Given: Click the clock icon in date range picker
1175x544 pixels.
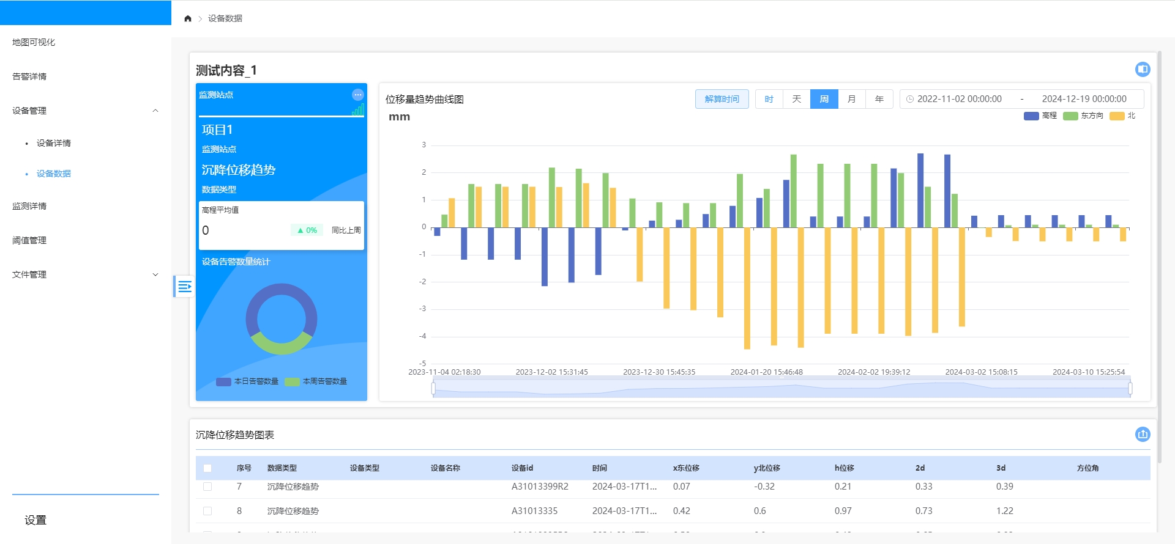Looking at the screenshot, I should 910,99.
